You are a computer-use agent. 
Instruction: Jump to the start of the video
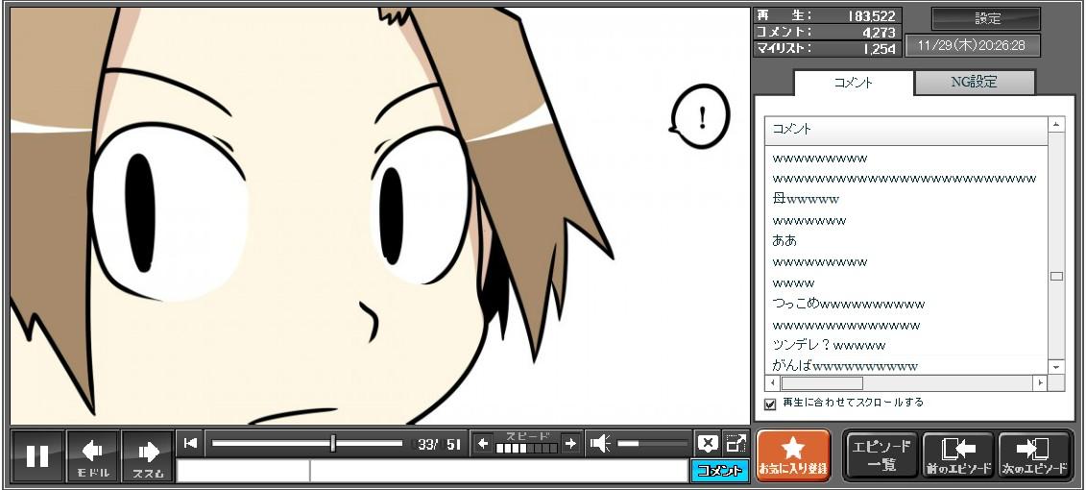click(190, 443)
